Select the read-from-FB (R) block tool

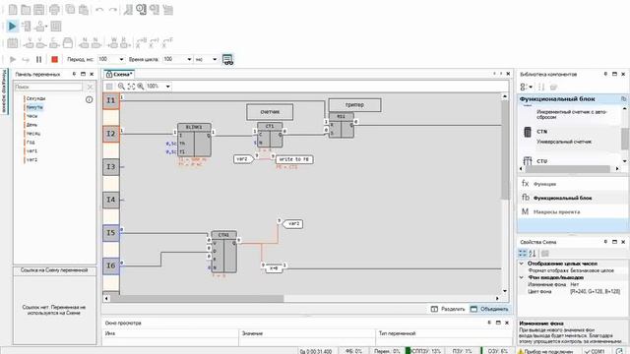tap(124, 42)
